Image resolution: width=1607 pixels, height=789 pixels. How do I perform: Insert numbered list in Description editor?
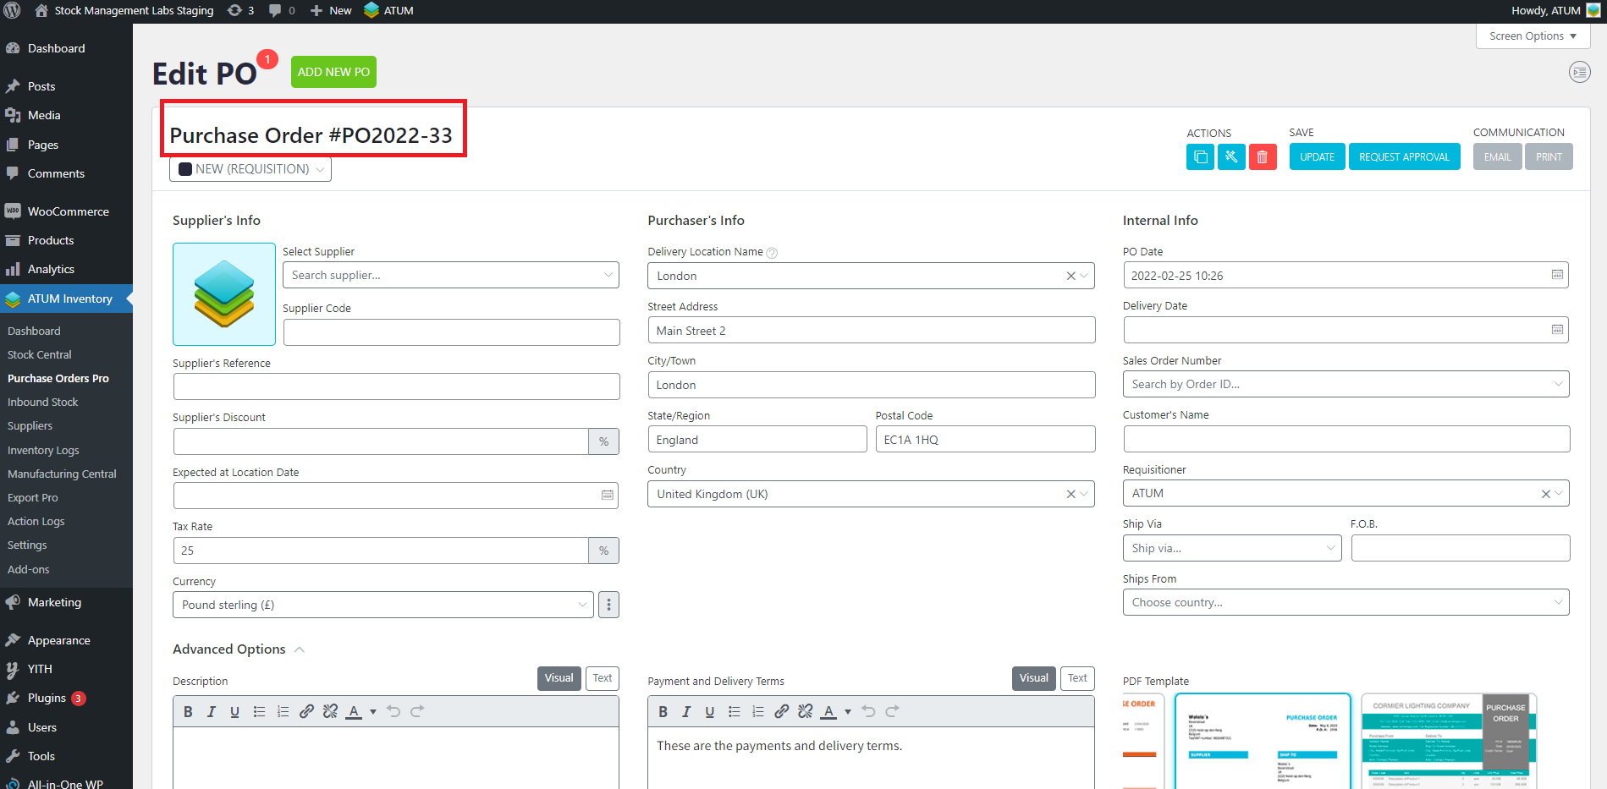pos(283,712)
